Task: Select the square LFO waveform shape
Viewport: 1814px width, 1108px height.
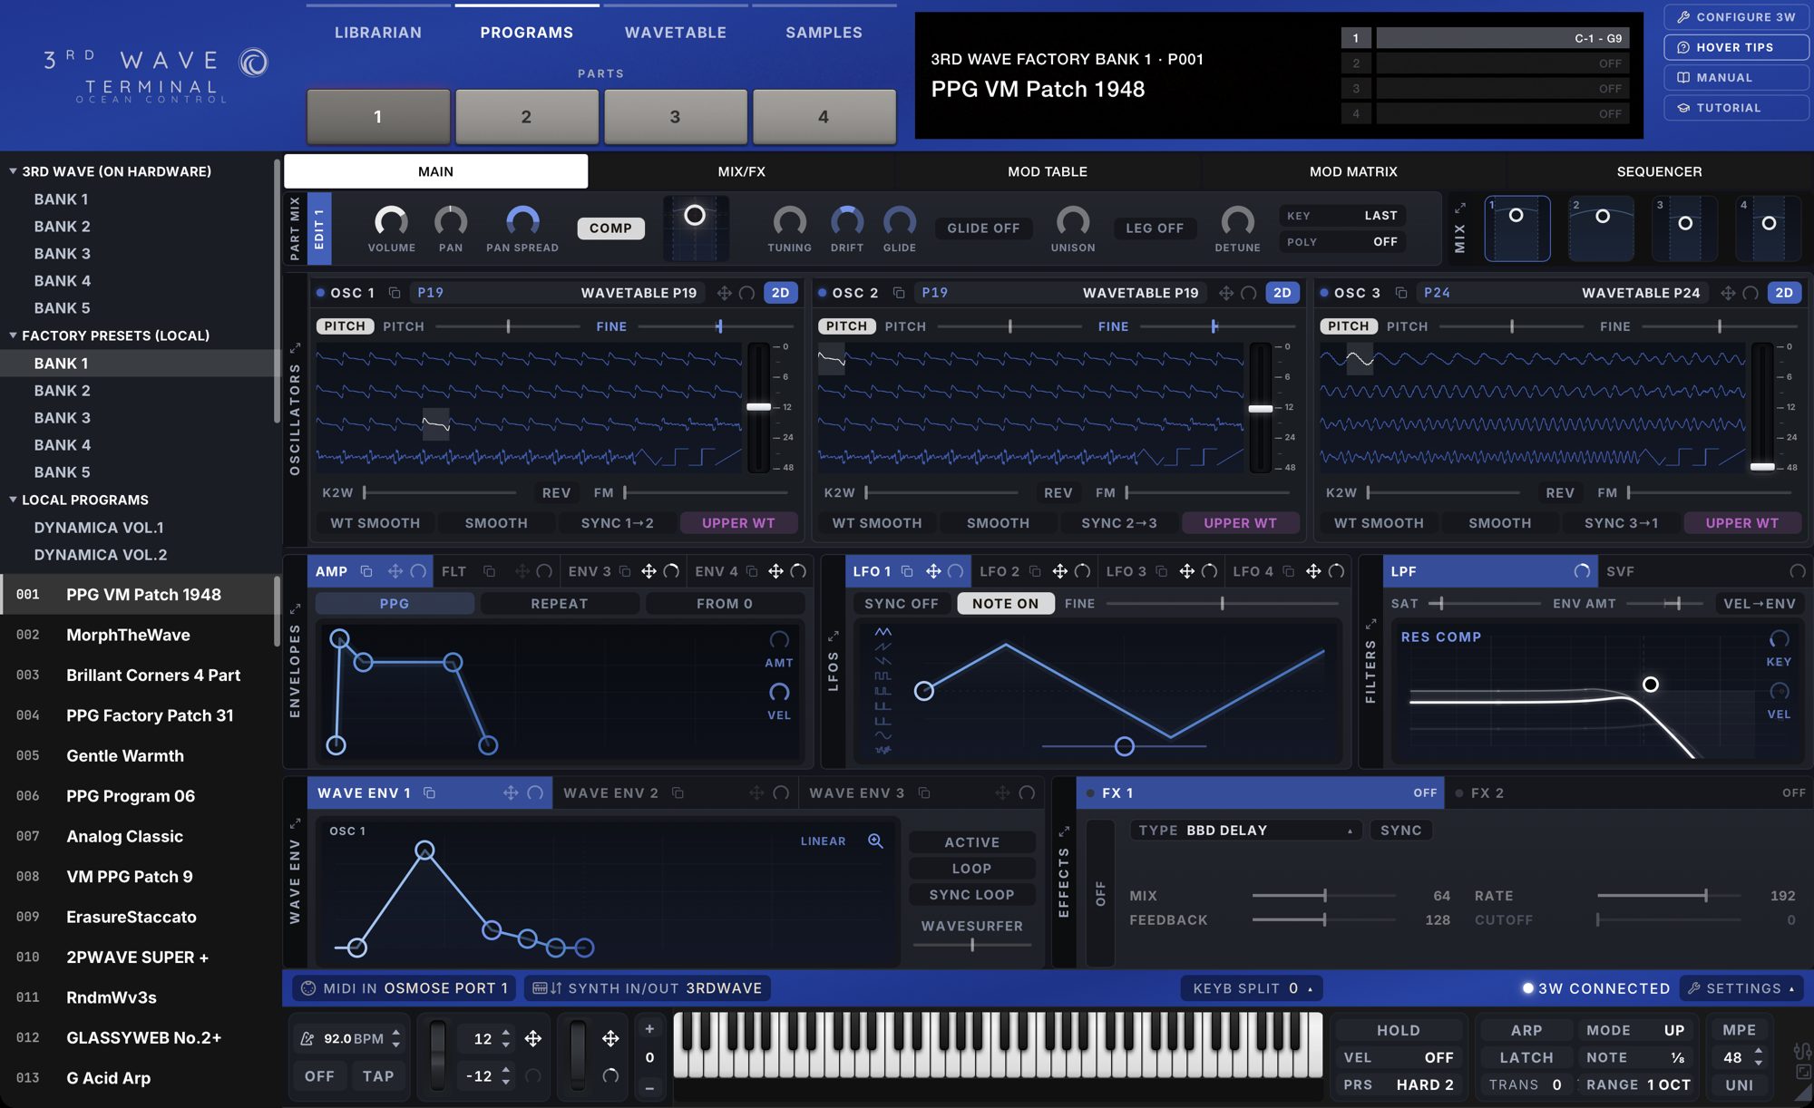Action: coord(883,676)
